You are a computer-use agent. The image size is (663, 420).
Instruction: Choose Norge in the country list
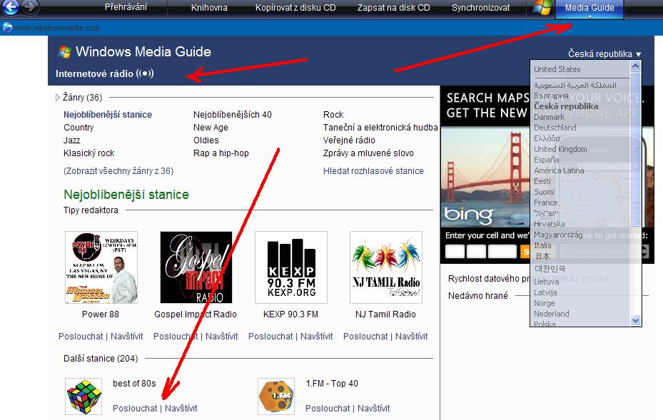[545, 303]
